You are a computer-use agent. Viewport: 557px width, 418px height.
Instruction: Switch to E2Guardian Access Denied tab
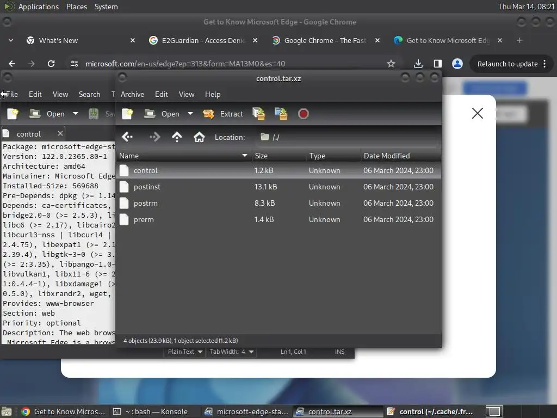203,40
